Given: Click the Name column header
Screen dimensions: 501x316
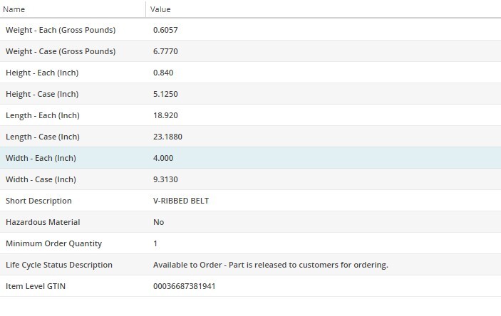Looking at the screenshot, I should [16, 9].
